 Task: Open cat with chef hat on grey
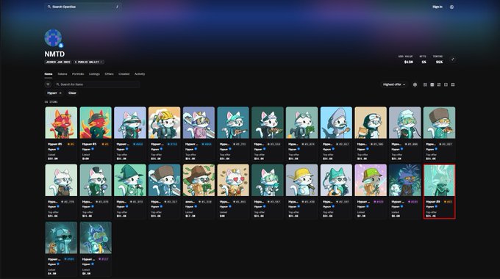point(405,123)
